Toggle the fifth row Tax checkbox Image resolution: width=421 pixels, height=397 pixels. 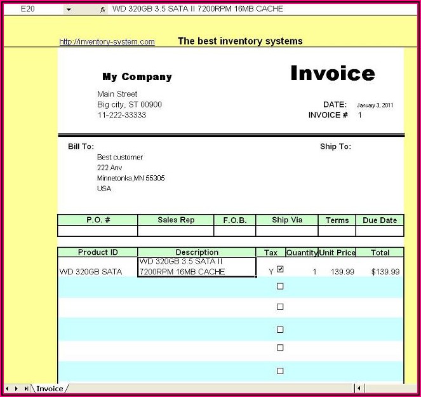pyautogui.click(x=280, y=348)
